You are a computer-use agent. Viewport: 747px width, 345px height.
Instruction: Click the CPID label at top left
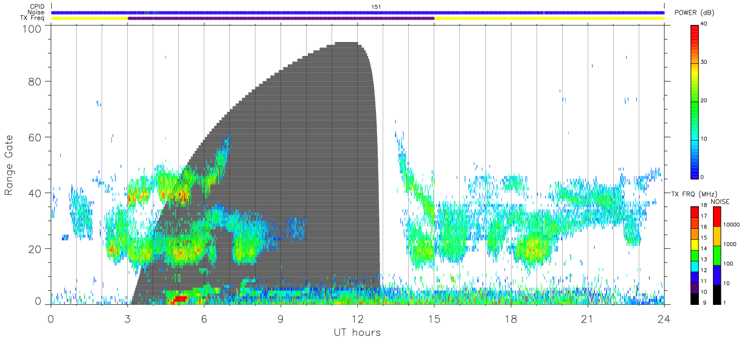click(x=36, y=7)
